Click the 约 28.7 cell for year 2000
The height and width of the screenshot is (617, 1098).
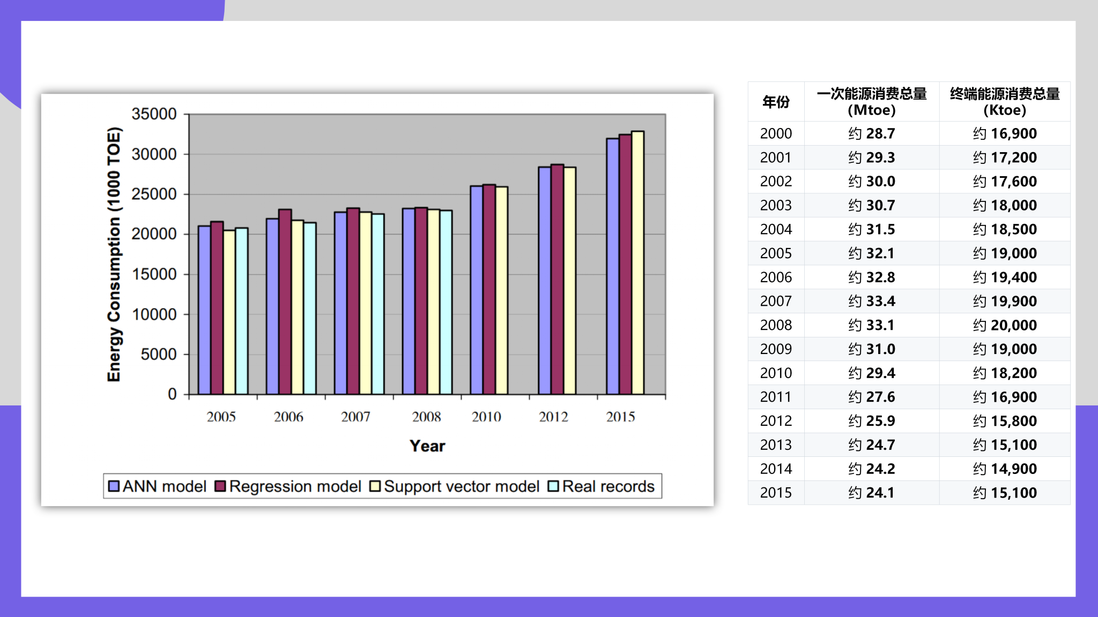(x=871, y=133)
